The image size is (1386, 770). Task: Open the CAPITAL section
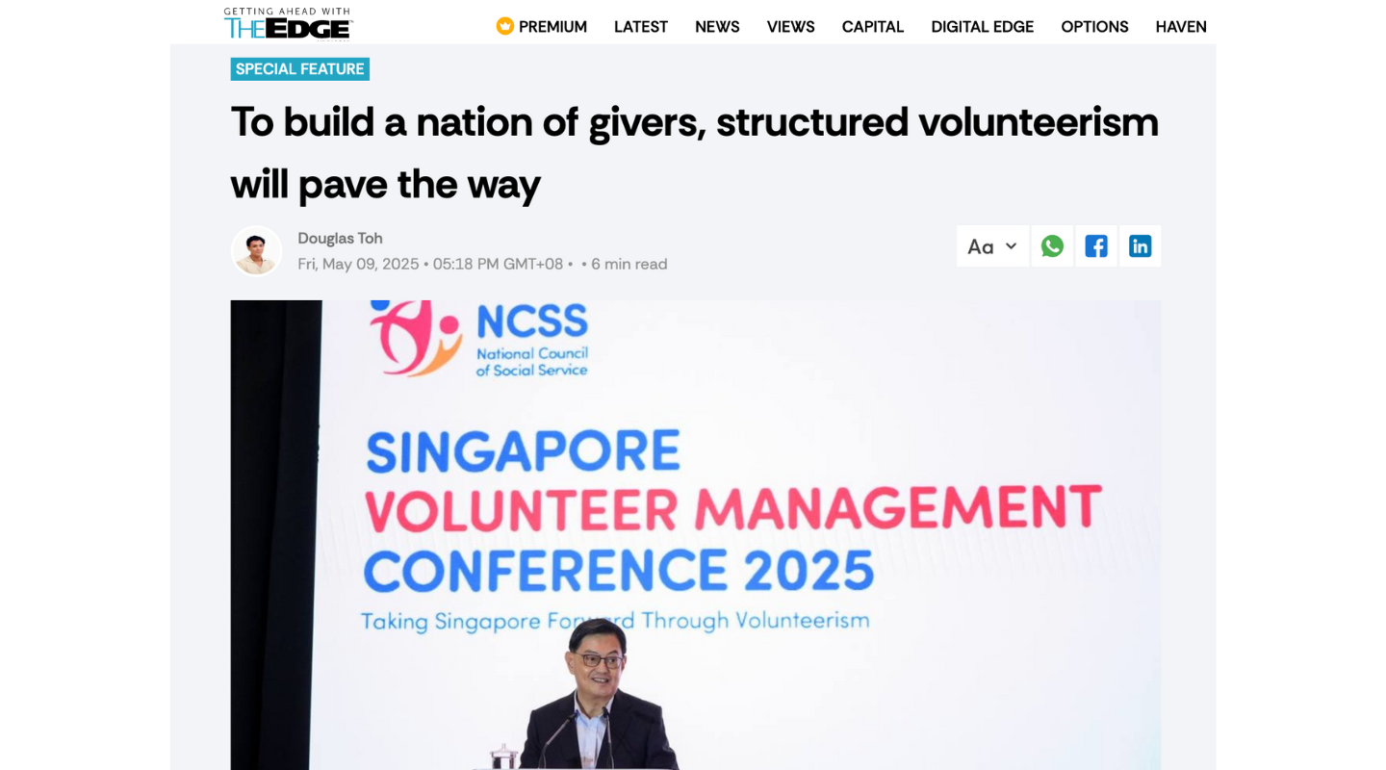click(x=873, y=27)
